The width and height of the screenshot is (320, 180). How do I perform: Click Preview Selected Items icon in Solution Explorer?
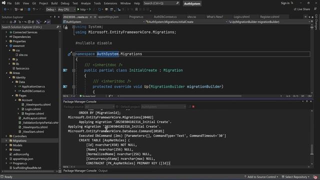click(49, 22)
